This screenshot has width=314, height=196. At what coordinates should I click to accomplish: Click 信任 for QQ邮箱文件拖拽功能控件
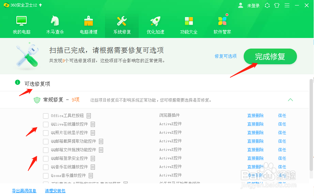[282, 150]
